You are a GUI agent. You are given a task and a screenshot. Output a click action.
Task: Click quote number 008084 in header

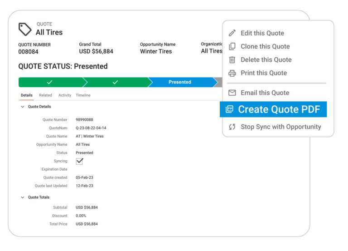tap(28, 52)
